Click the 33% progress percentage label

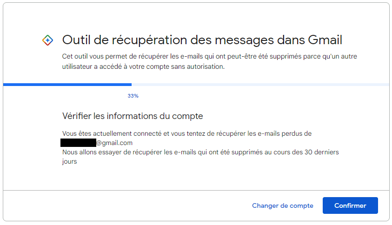[x=133, y=96]
